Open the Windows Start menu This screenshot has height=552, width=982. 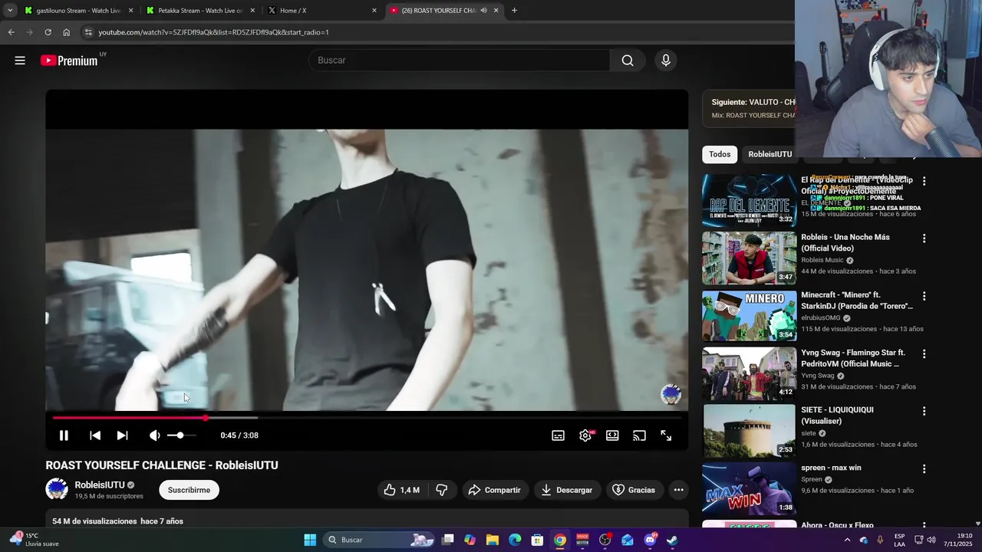point(310,540)
